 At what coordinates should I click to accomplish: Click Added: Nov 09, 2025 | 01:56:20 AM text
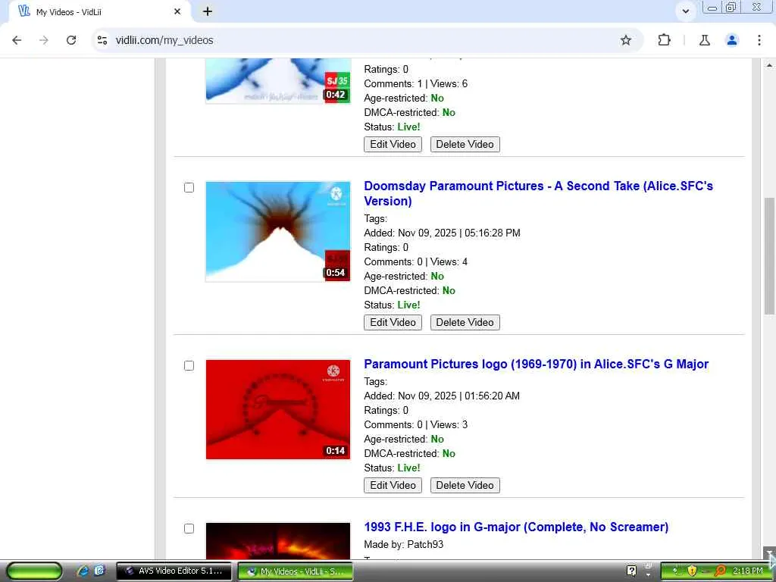tap(442, 396)
